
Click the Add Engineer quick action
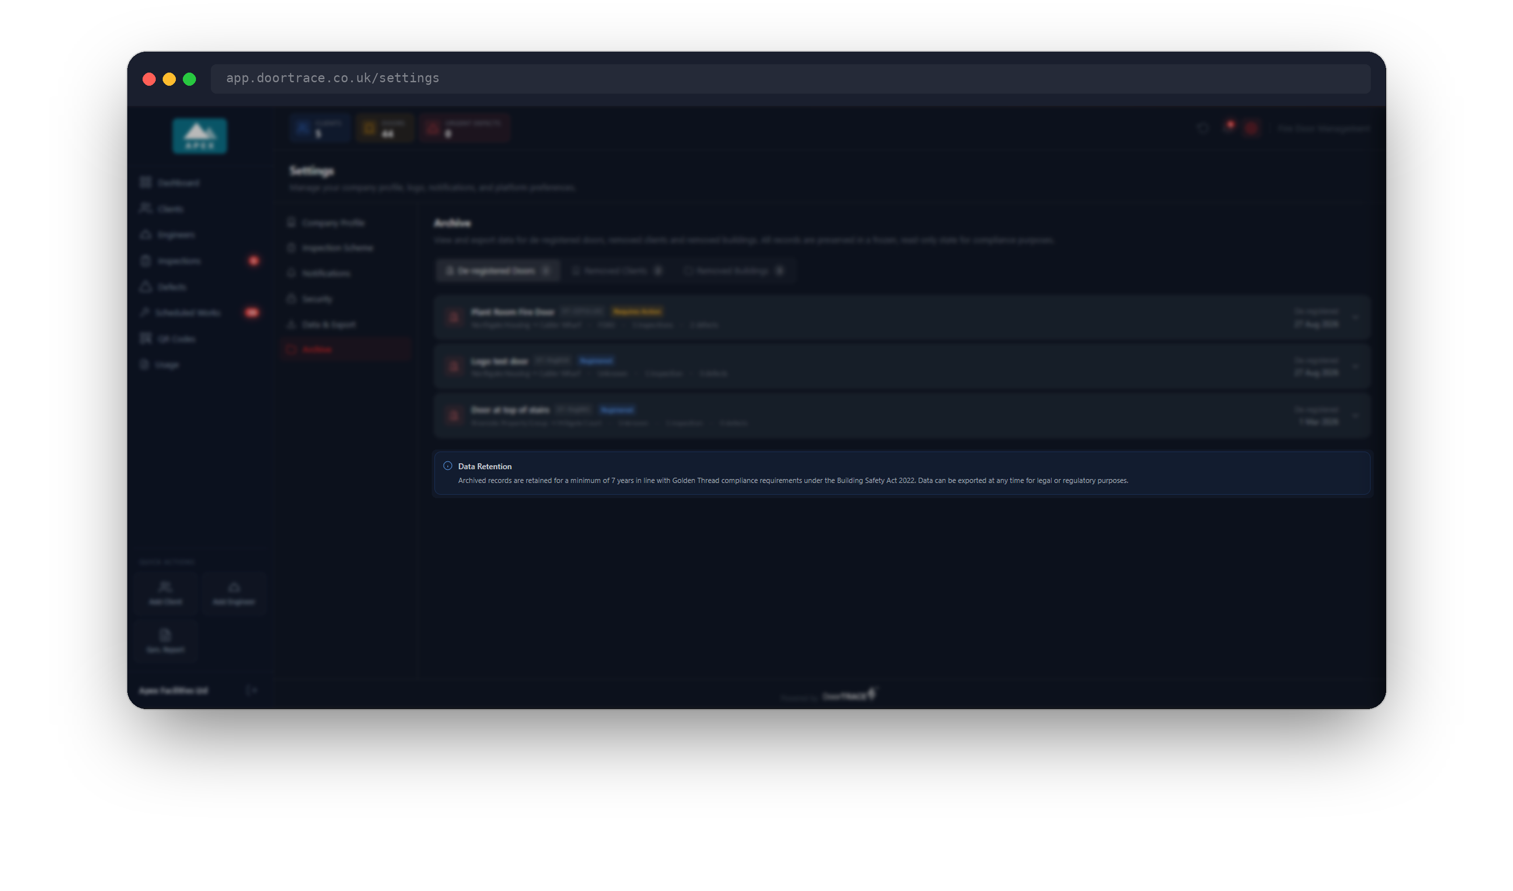pos(234,593)
